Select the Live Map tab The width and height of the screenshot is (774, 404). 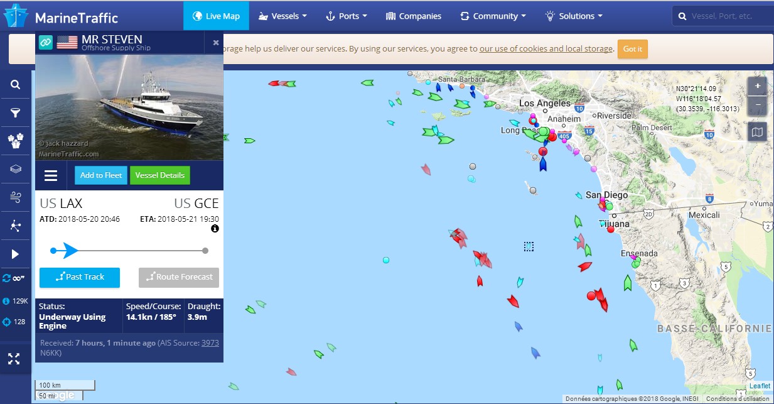click(216, 16)
